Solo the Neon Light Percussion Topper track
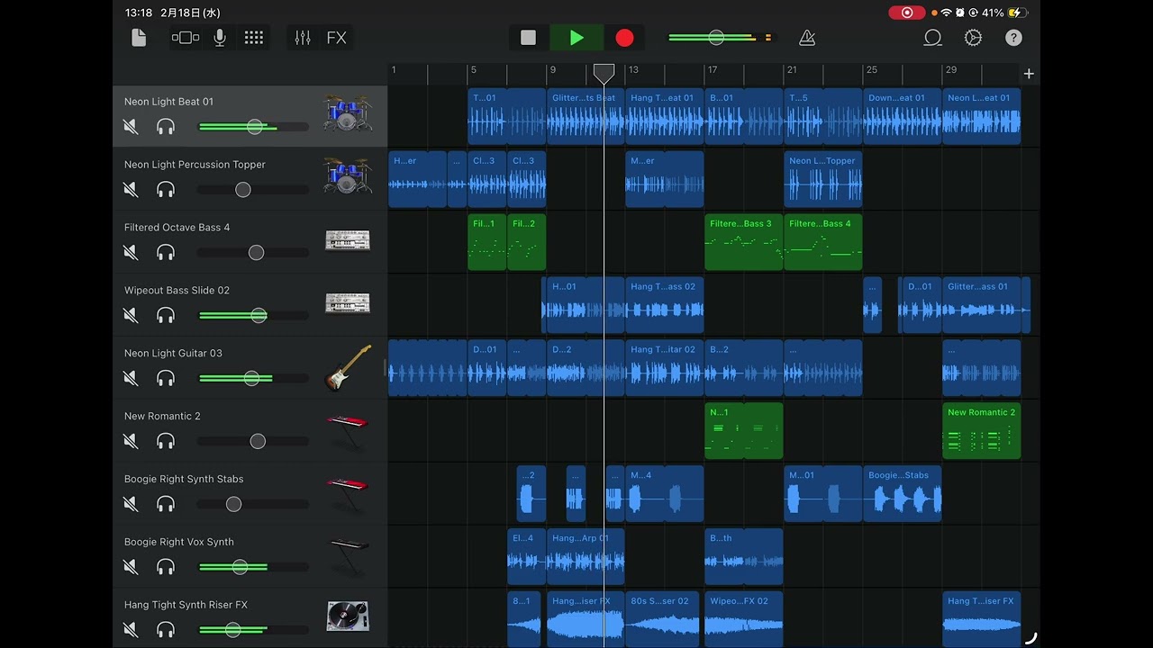This screenshot has height=648, width=1153. point(166,190)
